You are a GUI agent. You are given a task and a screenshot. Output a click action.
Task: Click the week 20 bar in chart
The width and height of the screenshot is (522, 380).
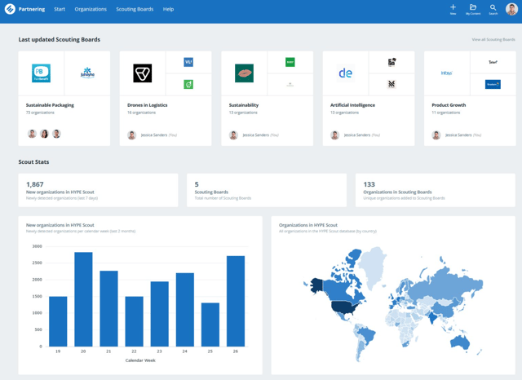[x=83, y=299]
